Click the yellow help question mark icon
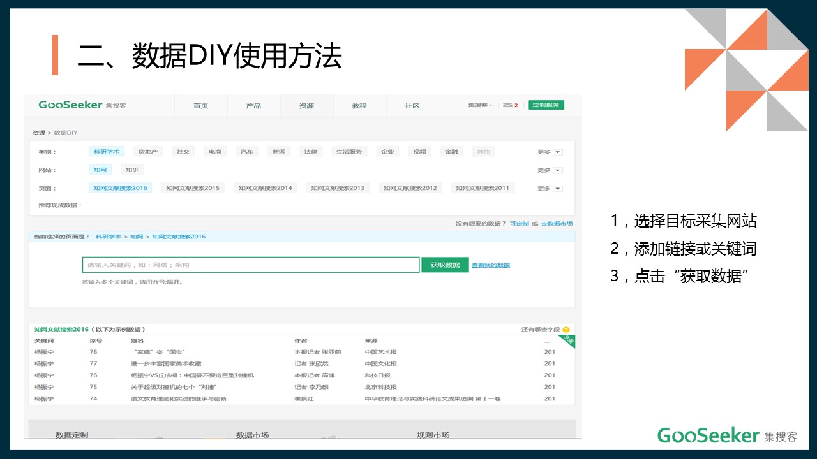This screenshot has width=817, height=459. point(566,330)
